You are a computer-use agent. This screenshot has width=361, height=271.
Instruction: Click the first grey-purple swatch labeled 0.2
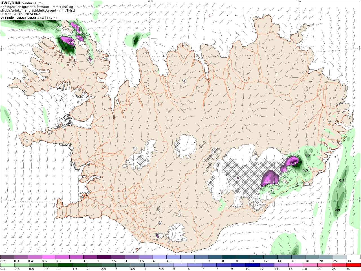click(7, 257)
